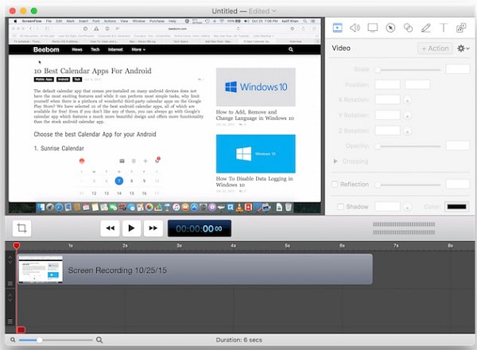The width and height of the screenshot is (477, 350).
Task: Click the first track's up chevron
Action: [x=10, y=258]
